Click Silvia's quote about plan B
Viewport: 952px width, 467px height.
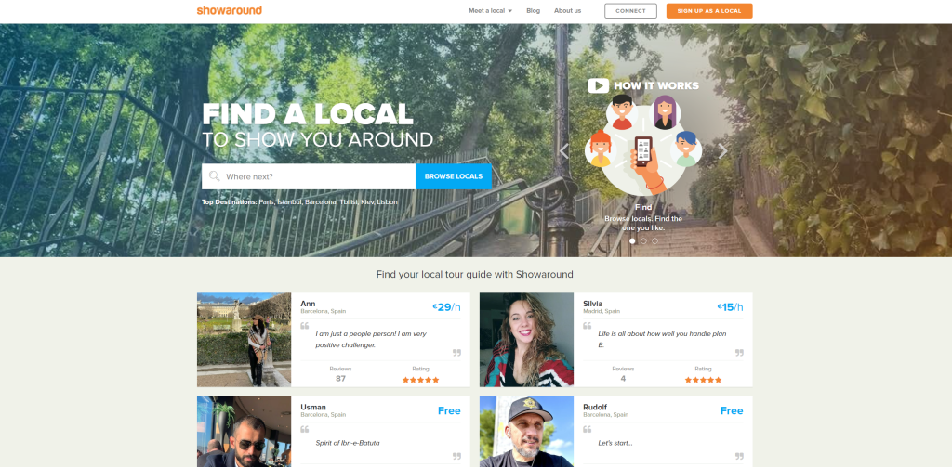pos(662,339)
